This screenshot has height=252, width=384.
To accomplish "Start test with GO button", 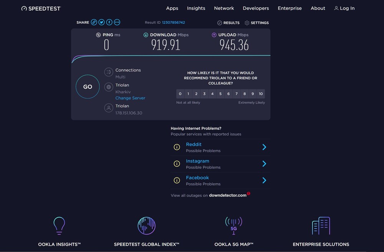I will 88,87.
